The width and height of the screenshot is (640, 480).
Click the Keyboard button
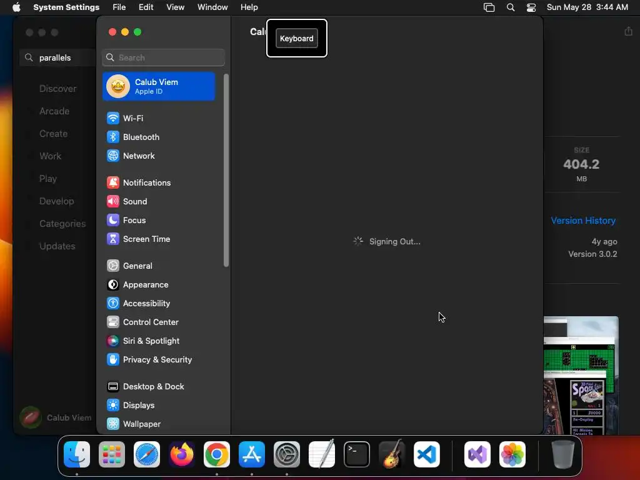tap(297, 38)
